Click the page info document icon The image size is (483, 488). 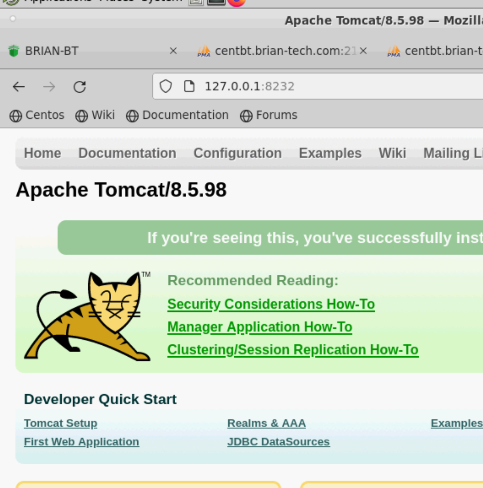pos(189,86)
